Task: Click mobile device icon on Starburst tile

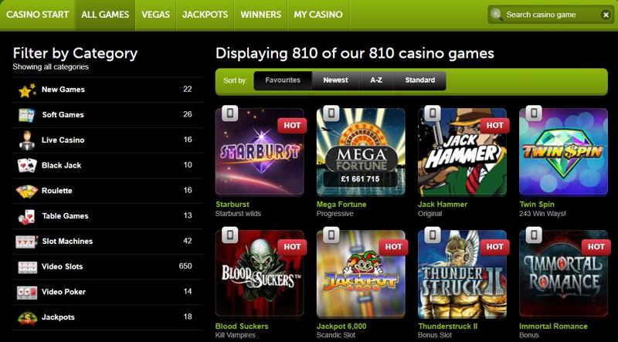Action: 230,113
